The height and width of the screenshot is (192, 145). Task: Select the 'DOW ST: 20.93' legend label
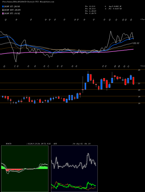click(12, 6)
